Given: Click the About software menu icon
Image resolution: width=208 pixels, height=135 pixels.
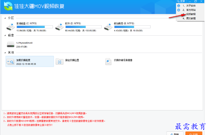Looking at the screenshot, I should [179, 6].
